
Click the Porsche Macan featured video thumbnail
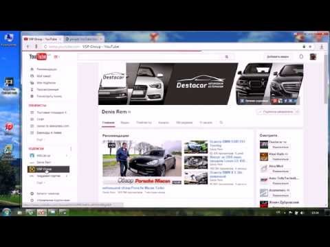pyautogui.click(x=142, y=162)
